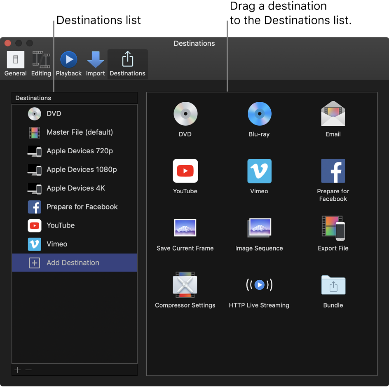The height and width of the screenshot is (387, 389).
Task: Select the Export File destination
Action: coord(333,228)
